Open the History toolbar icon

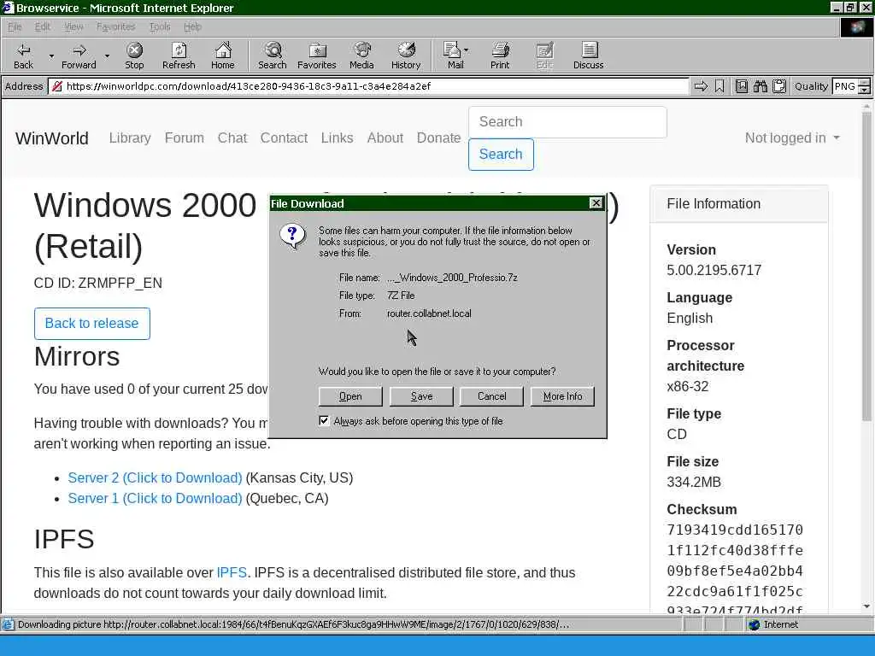click(x=406, y=50)
